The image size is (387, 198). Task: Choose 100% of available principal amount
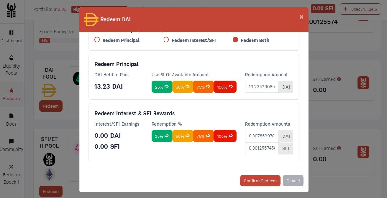(x=225, y=87)
